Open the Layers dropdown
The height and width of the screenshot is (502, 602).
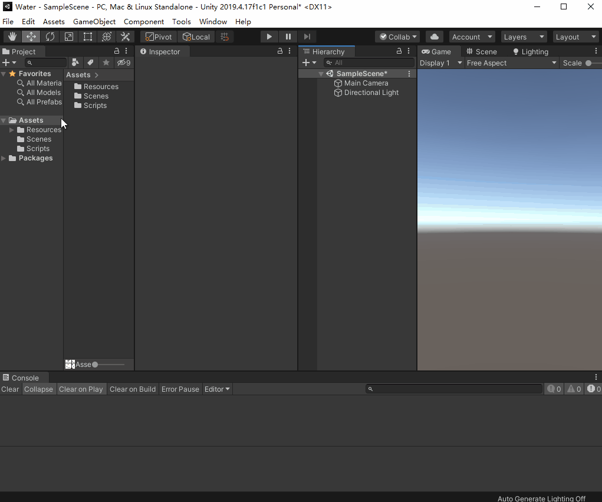point(524,37)
